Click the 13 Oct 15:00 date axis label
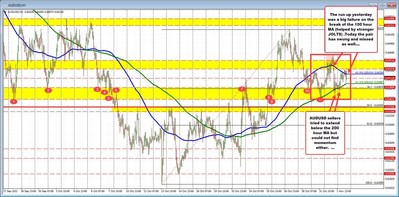 tap(168, 191)
